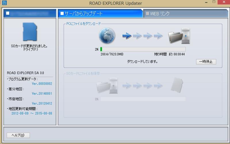230x144 pixels.
Task: Click the grayed PC folder icon in SD save section
Action: [107, 85]
